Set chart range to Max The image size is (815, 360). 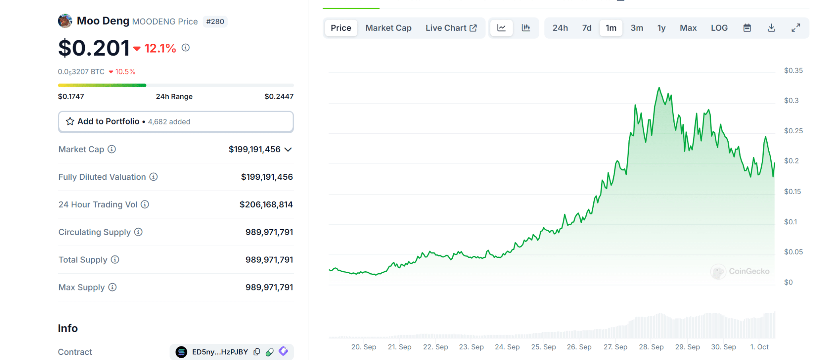(x=688, y=28)
